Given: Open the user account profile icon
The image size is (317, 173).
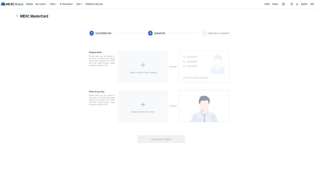Looking at the screenshot, I should pos(283,4).
